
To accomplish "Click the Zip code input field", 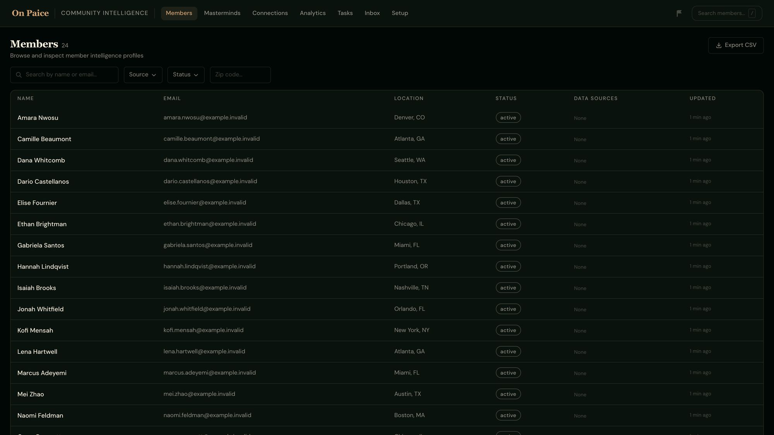I will (x=240, y=75).
